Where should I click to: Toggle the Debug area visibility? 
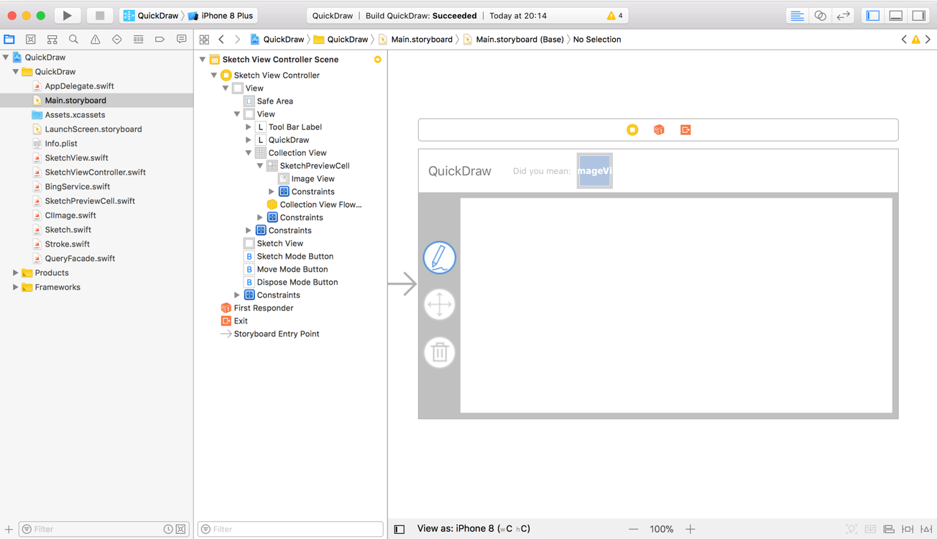pyautogui.click(x=896, y=15)
